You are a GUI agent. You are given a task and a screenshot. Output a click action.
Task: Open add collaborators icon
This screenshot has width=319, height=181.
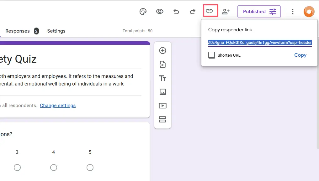click(x=226, y=12)
